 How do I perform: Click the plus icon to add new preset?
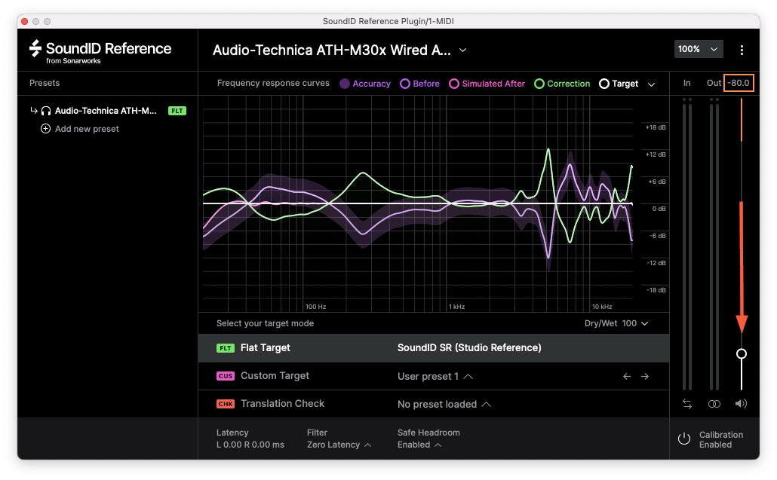pyautogui.click(x=46, y=129)
